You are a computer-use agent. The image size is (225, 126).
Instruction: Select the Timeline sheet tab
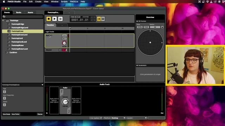tap(50, 25)
